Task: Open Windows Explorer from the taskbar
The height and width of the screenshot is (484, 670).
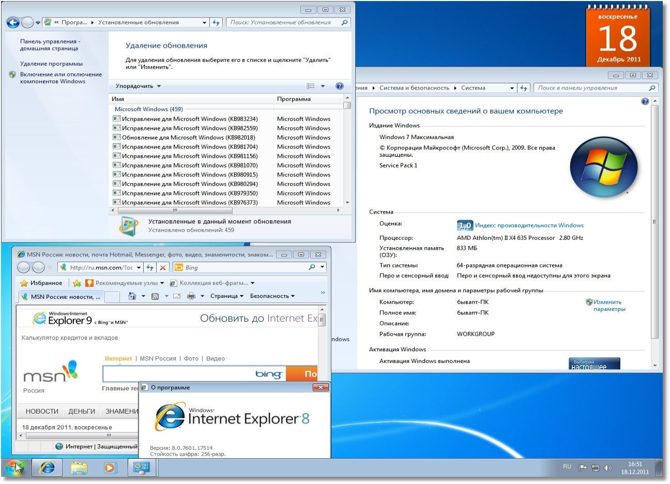Action: pos(79,467)
